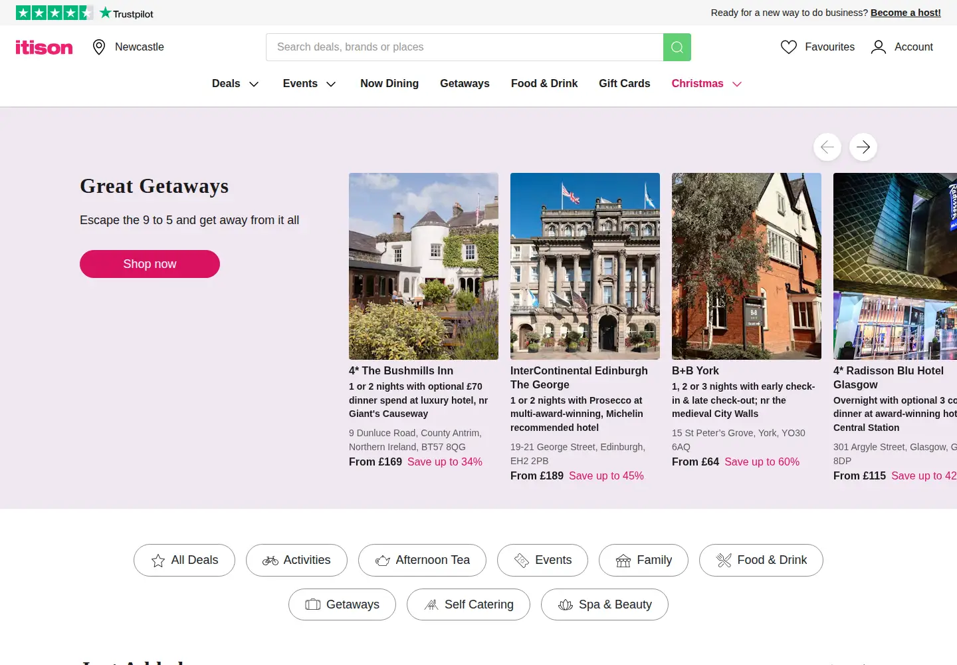Go to previous carousel slide arrow
Screen dimensions: 957x665
point(827,147)
